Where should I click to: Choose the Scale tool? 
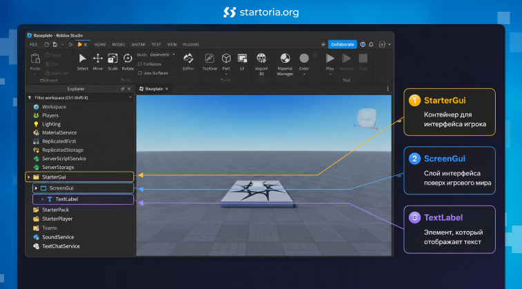(113, 59)
